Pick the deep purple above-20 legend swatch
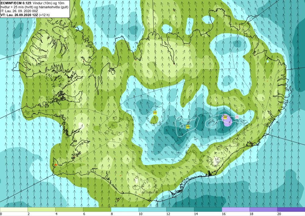Screen dimensions: 305x216 [291, 210]
